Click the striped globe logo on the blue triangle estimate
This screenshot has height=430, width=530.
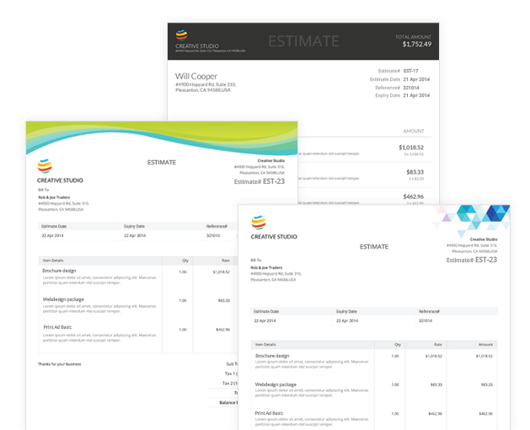click(259, 223)
